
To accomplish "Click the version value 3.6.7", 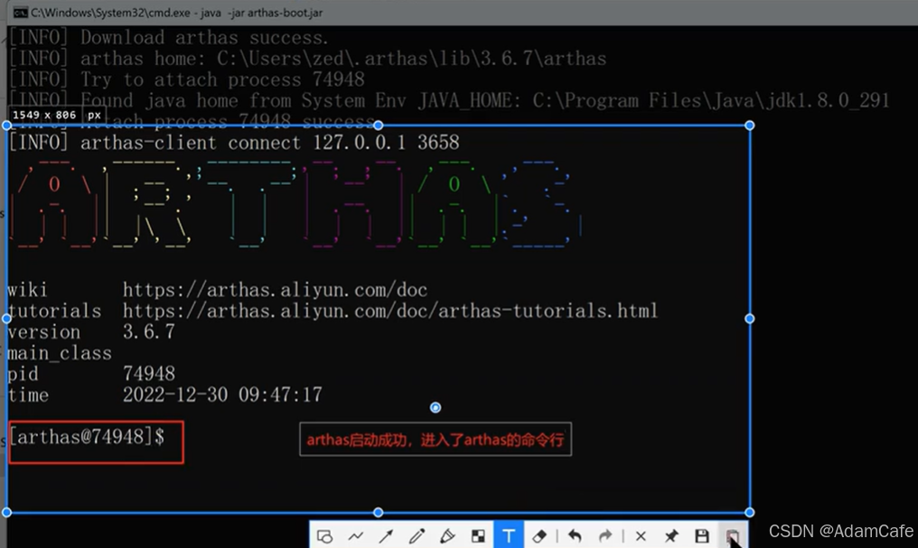I will [x=149, y=331].
